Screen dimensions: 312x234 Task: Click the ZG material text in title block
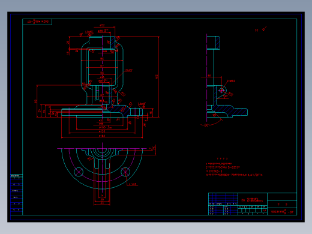tap(252, 200)
